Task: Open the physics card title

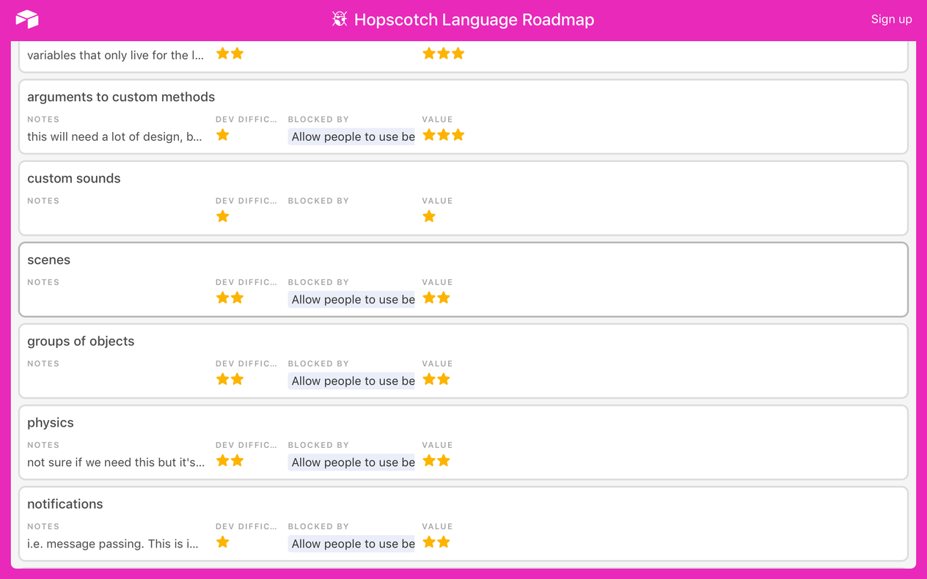Action: [x=51, y=423]
